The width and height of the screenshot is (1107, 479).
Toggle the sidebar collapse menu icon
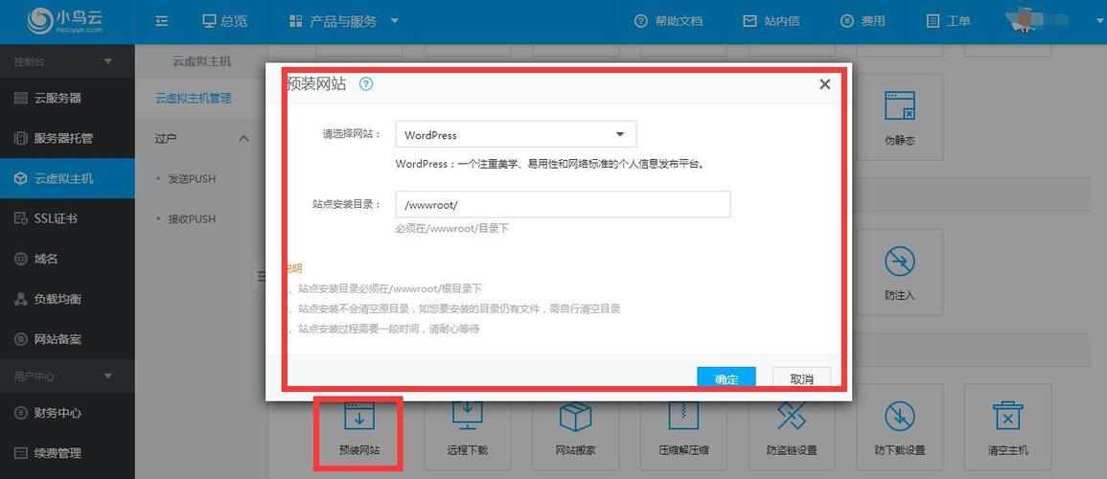click(x=162, y=21)
